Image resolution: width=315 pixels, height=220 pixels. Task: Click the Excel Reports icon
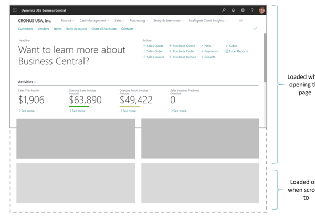click(227, 51)
